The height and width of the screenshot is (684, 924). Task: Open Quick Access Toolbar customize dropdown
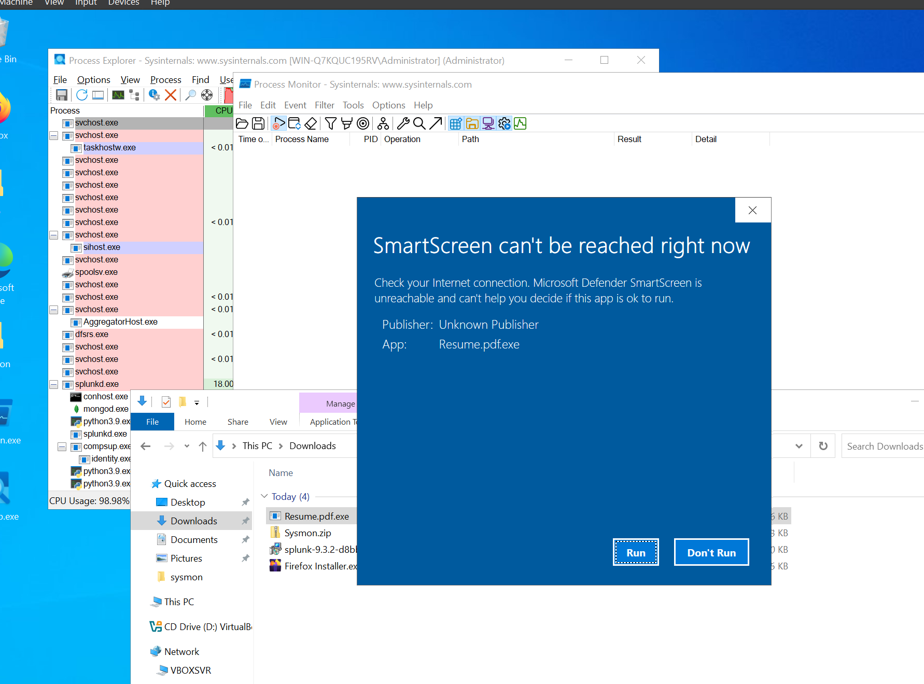pos(197,402)
